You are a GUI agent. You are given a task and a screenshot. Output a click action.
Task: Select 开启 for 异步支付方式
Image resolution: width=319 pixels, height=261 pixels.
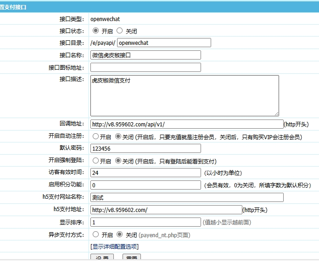95,234
